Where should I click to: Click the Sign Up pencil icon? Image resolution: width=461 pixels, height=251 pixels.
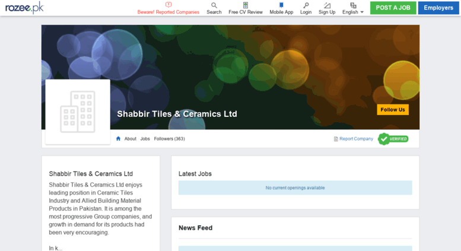[327, 5]
